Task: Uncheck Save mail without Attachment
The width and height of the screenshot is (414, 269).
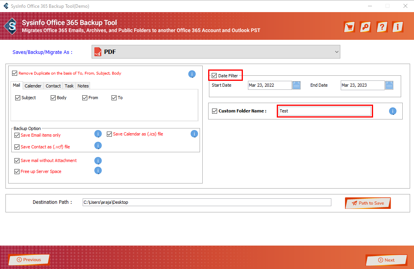Action: [x=17, y=160]
